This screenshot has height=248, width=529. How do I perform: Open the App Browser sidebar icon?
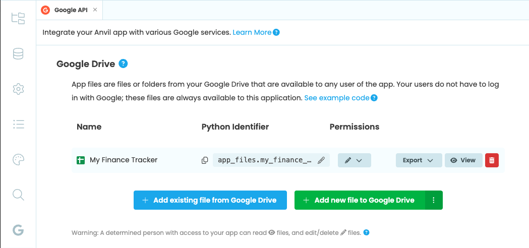point(18,18)
